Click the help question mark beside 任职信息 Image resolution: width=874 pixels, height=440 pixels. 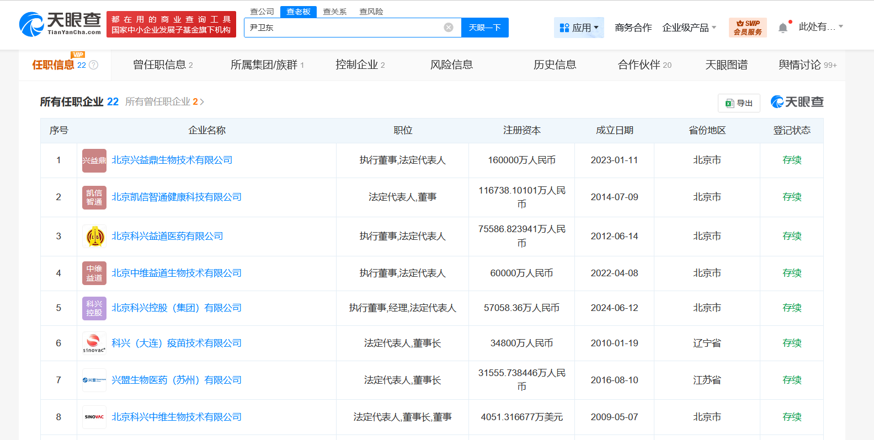pyautogui.click(x=94, y=65)
